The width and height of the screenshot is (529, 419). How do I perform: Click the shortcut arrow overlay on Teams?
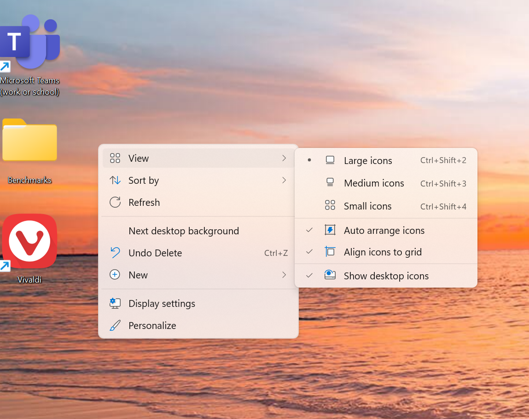(5, 67)
